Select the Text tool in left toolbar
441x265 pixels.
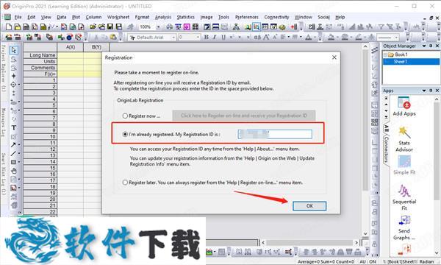pyautogui.click(x=13, y=127)
